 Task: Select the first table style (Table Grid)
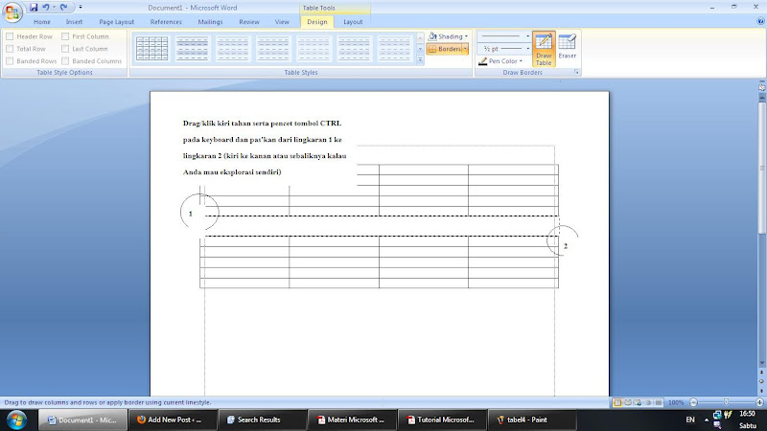point(152,49)
